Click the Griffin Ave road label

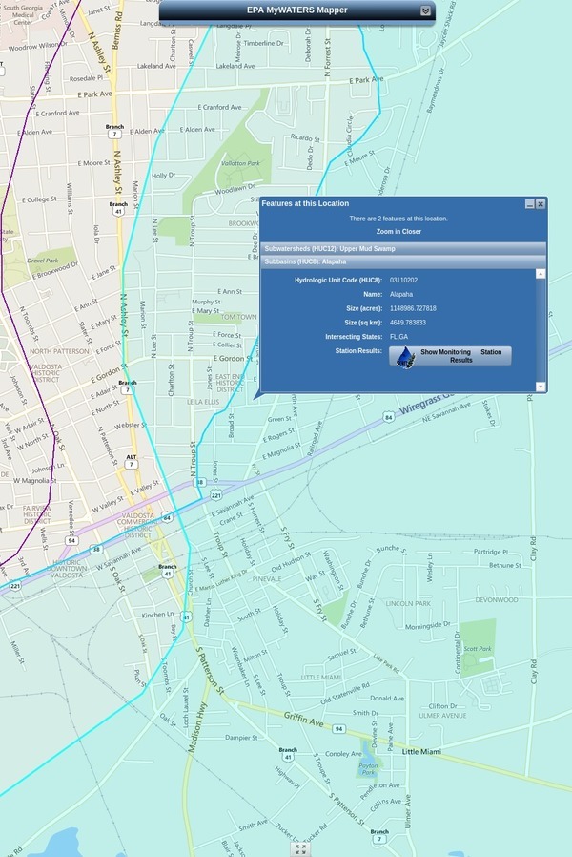point(303,720)
